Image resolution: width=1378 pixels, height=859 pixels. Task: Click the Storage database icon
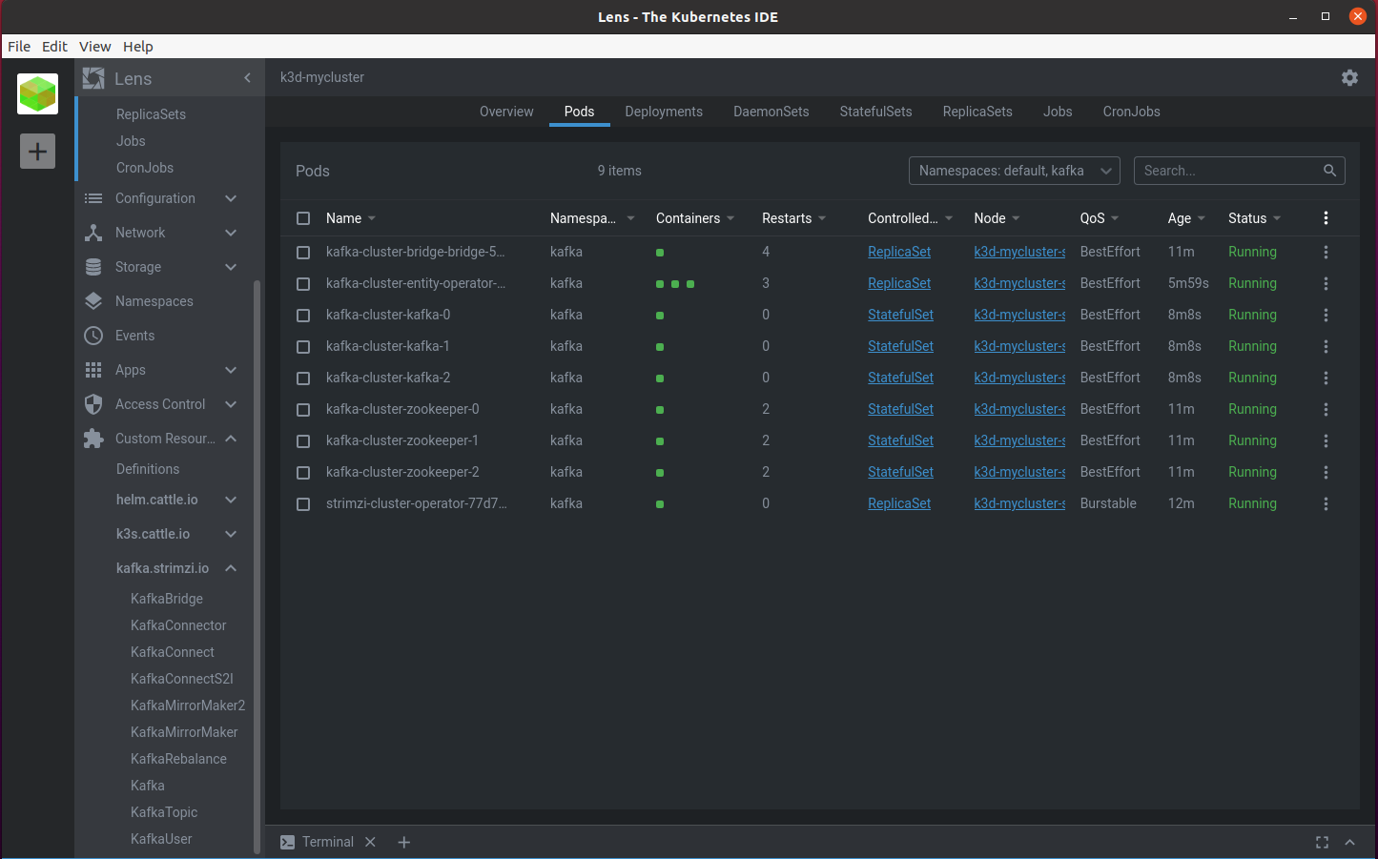pos(93,267)
